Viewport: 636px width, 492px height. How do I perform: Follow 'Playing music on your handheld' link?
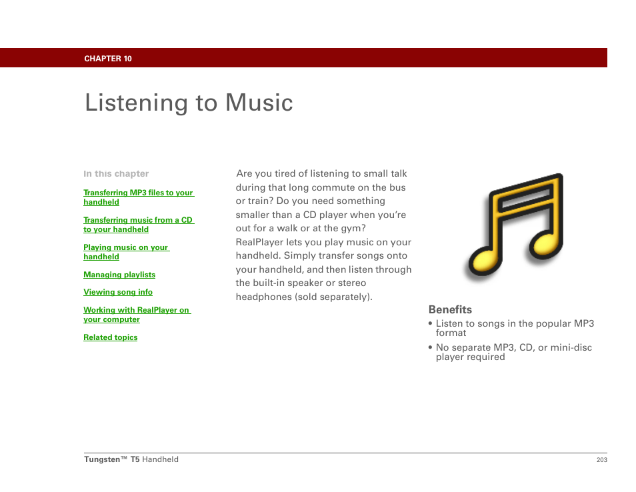point(126,252)
